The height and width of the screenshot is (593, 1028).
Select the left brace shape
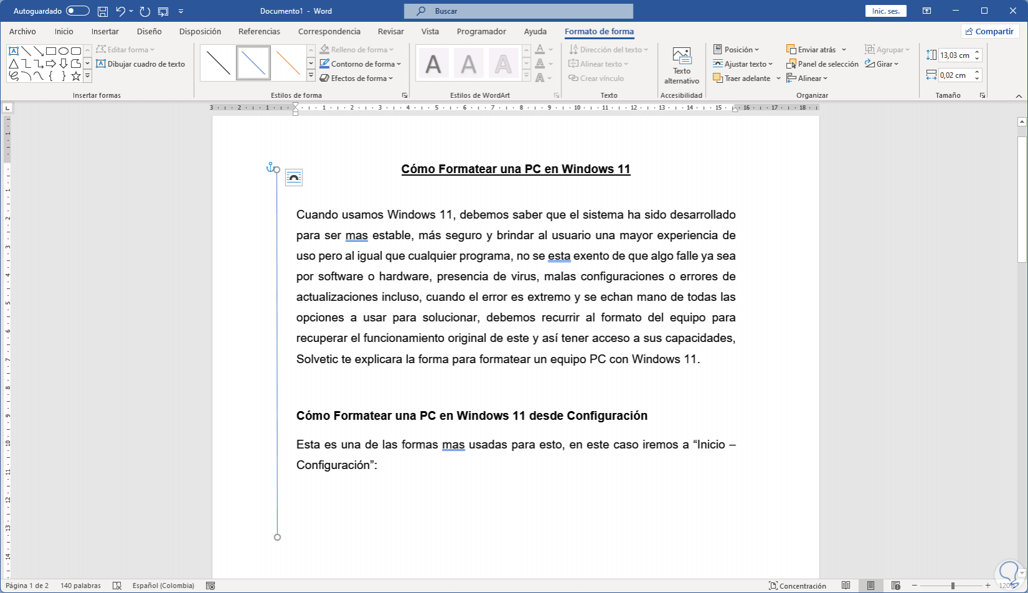[51, 76]
